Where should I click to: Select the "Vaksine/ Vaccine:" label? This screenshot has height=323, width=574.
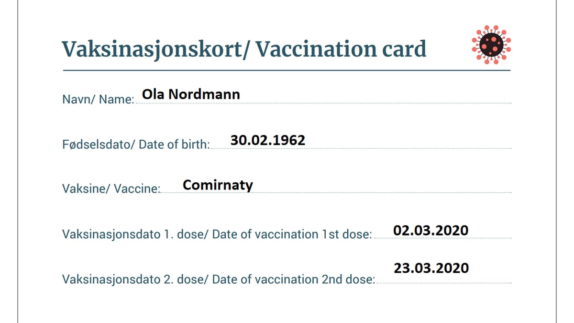click(111, 189)
